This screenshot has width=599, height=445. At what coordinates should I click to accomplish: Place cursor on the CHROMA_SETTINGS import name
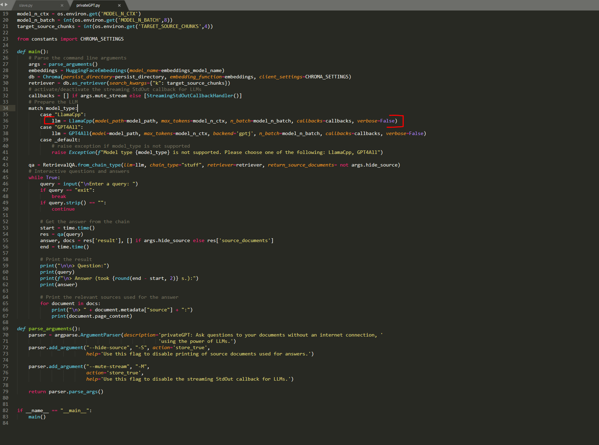coord(102,39)
